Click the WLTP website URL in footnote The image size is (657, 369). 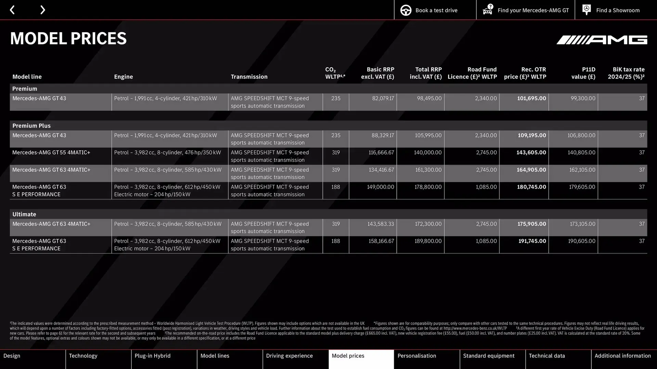[x=475, y=328]
